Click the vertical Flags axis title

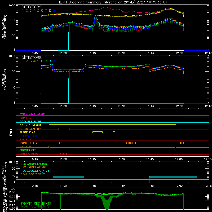11,132
